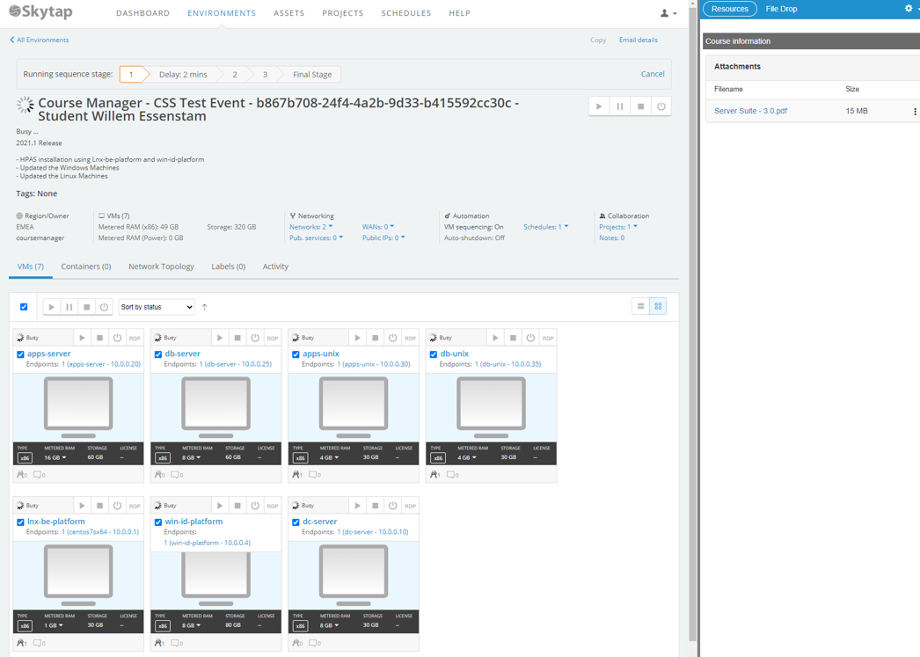Expand the Networks: 2 dropdown
The width and height of the screenshot is (920, 657).
coord(311,227)
